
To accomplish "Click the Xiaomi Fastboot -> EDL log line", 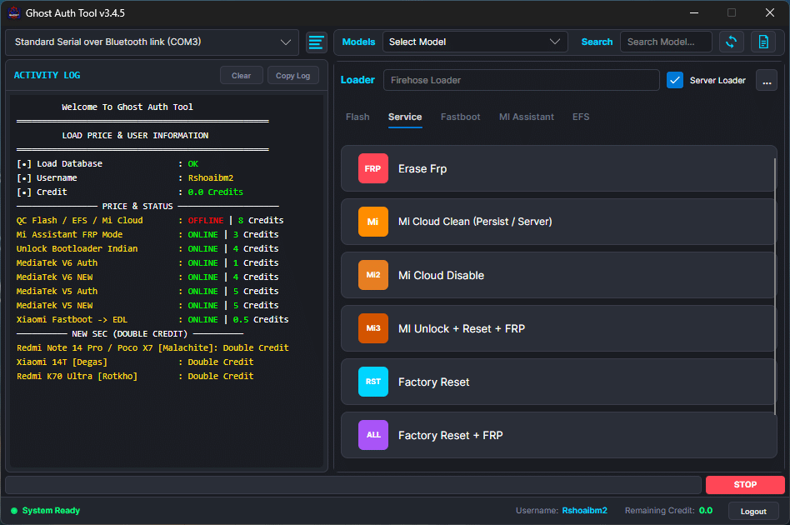I will coord(152,319).
